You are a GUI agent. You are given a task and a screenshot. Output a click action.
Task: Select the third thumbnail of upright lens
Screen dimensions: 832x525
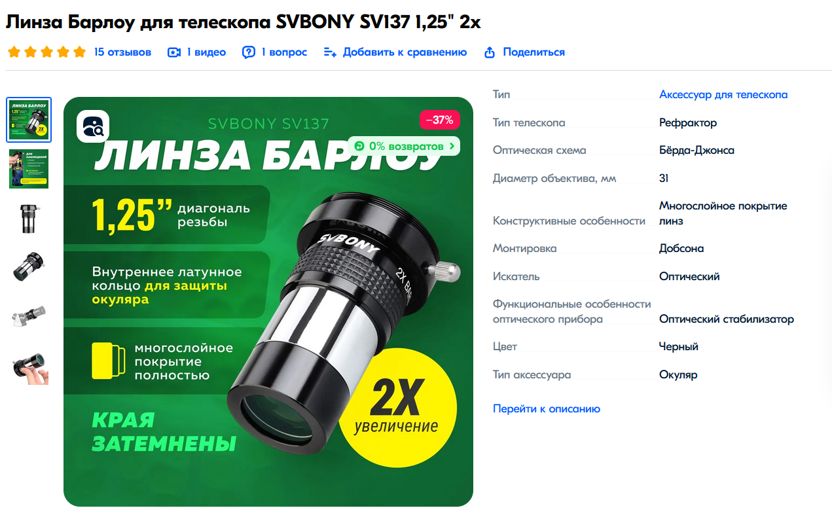[29, 218]
